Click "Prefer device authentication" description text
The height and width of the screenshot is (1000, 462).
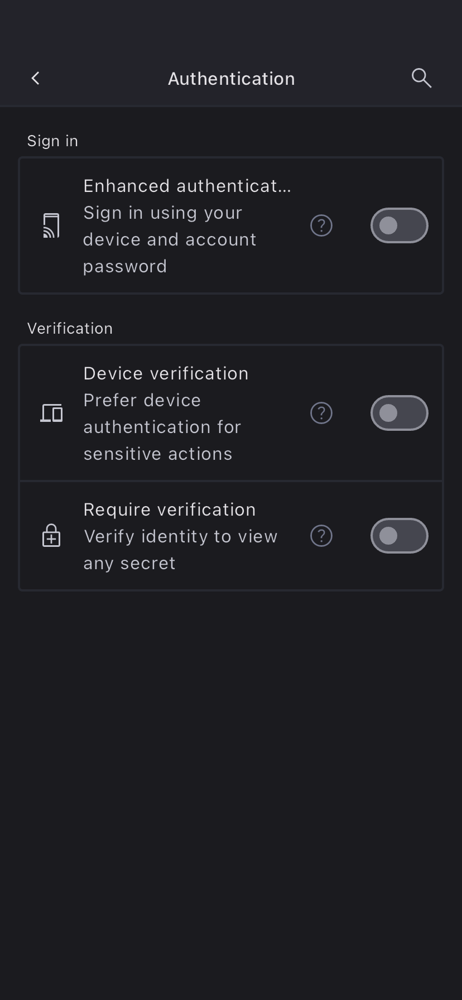(x=162, y=427)
